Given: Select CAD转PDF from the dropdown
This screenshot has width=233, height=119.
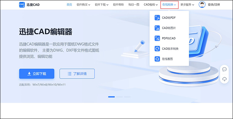Looking at the screenshot, I should [169, 18].
